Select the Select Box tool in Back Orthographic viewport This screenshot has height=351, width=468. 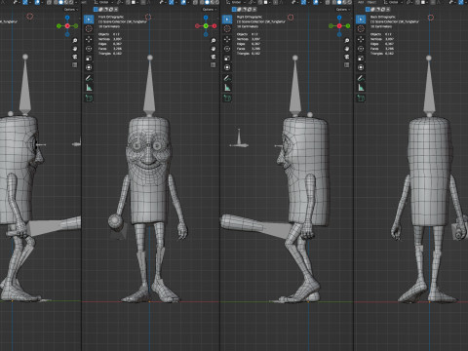361,19
